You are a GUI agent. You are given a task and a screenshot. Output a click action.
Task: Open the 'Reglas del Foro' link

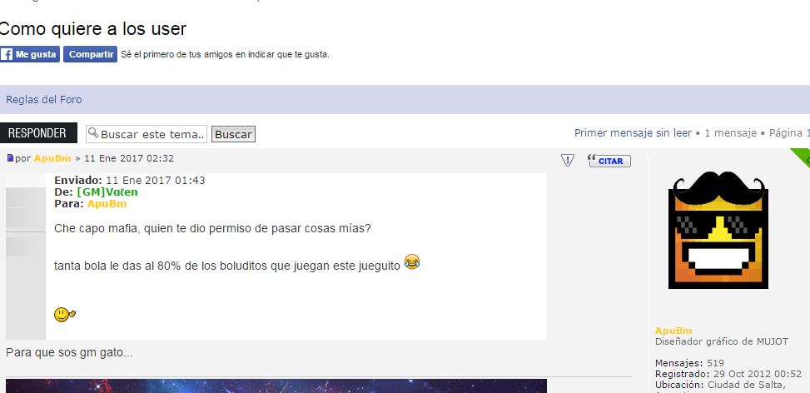(x=44, y=100)
